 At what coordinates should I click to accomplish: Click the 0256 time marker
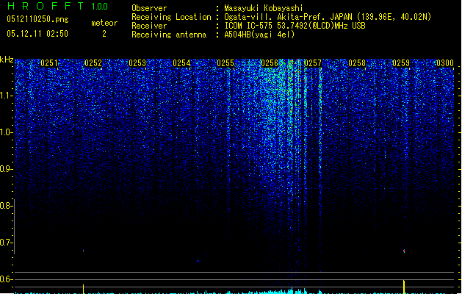[x=270, y=63]
